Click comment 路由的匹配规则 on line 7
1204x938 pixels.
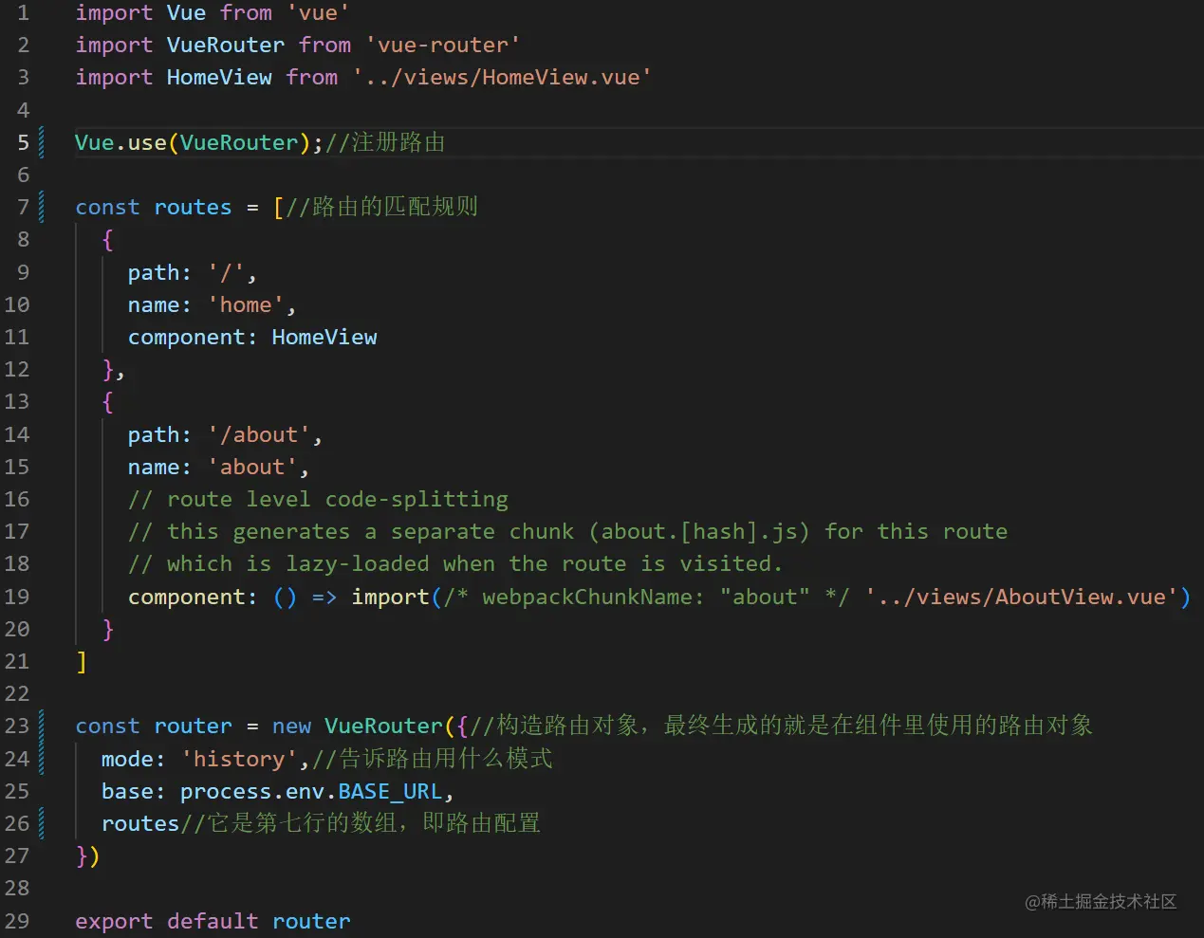pyautogui.click(x=382, y=207)
